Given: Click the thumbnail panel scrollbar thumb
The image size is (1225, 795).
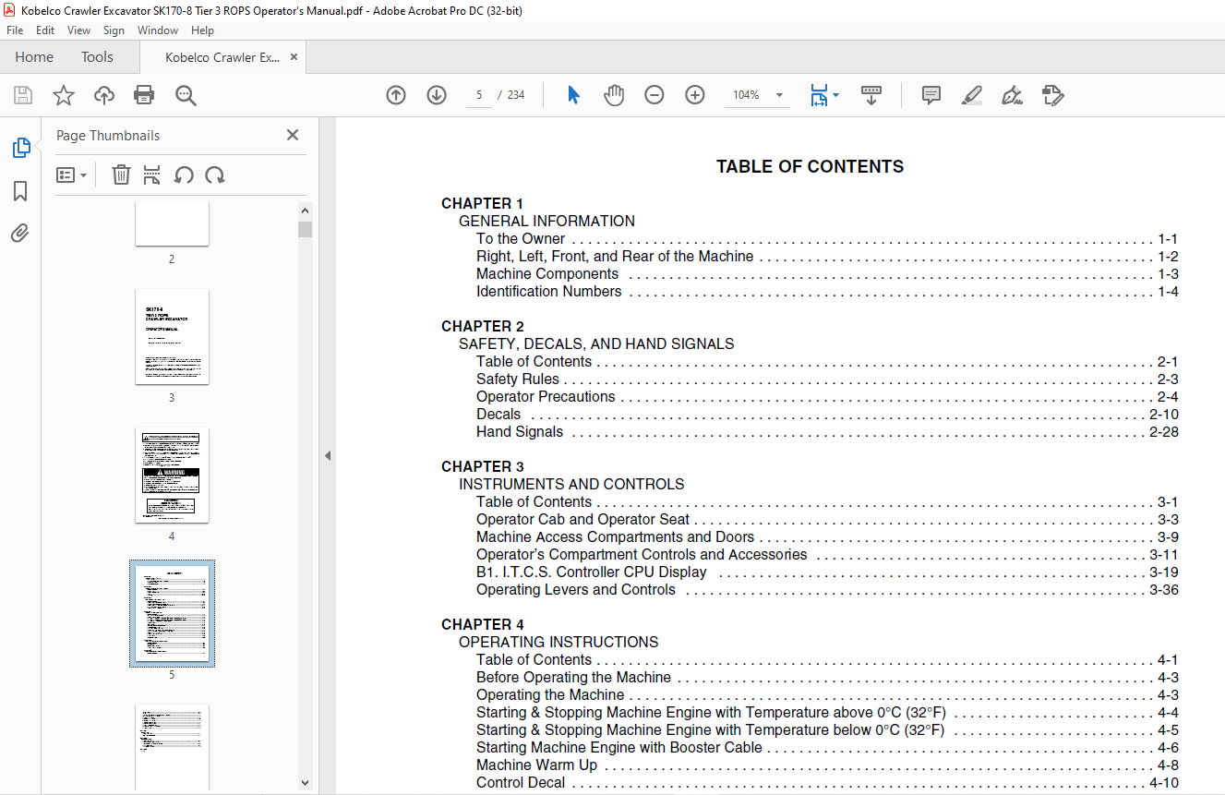Looking at the screenshot, I should pyautogui.click(x=305, y=229).
